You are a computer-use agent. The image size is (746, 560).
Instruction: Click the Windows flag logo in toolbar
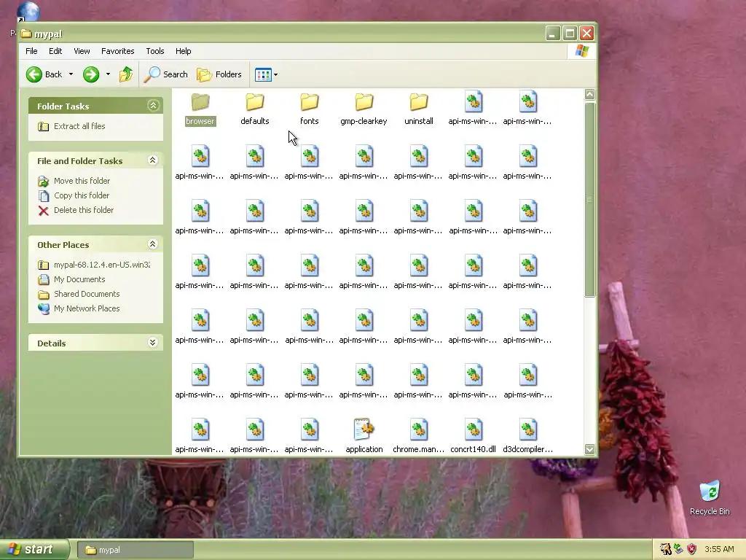[x=581, y=51]
